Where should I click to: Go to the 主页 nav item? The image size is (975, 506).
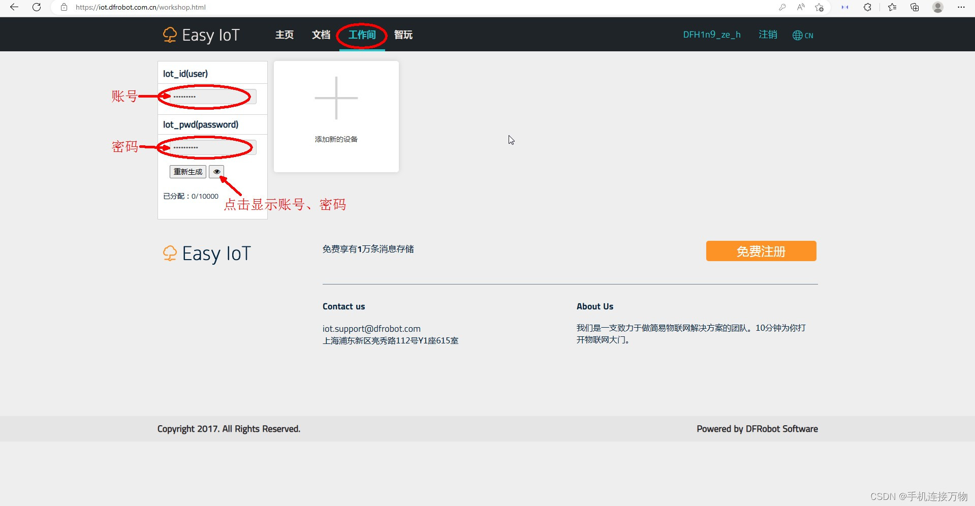coord(285,35)
